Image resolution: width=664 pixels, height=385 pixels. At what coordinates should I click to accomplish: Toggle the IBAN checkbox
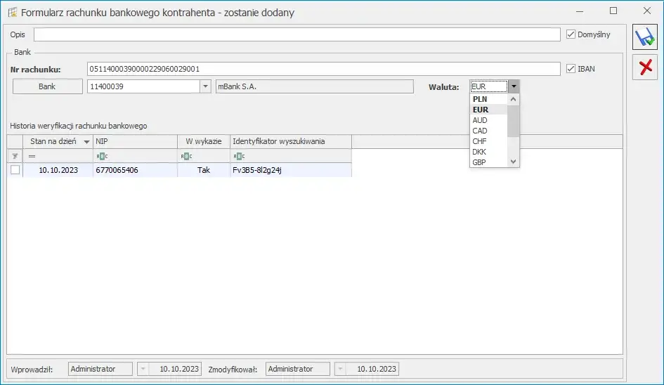pyautogui.click(x=571, y=69)
